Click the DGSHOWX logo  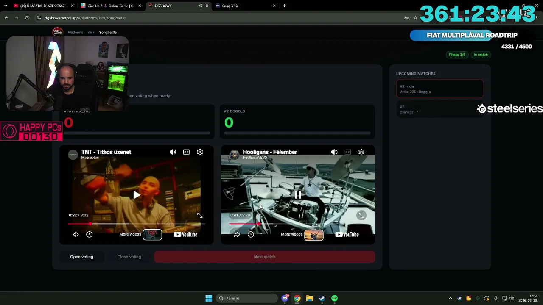coord(57,32)
